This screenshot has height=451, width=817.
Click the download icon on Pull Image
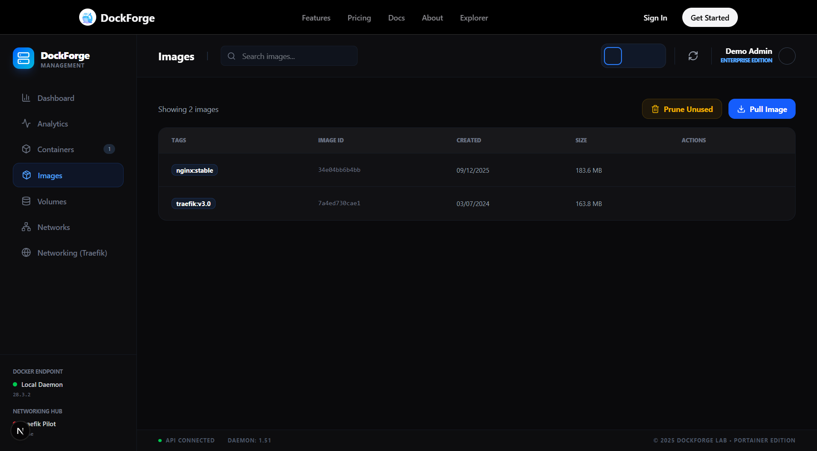coord(741,109)
